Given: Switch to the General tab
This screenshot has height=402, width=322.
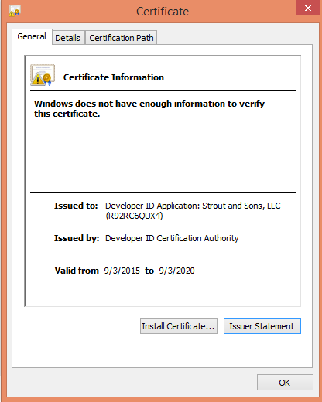Looking at the screenshot, I should pyautogui.click(x=32, y=36).
